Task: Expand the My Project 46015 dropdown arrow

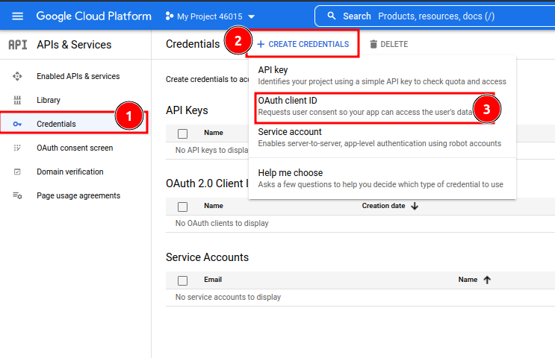Action: pyautogui.click(x=251, y=16)
